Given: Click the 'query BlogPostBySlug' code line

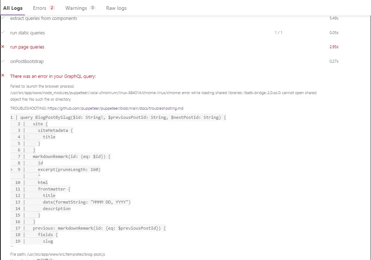Looking at the screenshot, I should point(123,117).
